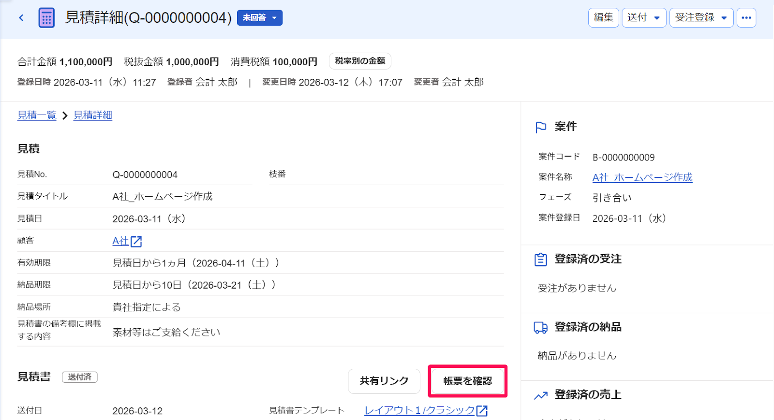Open the レイアウト1/クラシック template link
This screenshot has height=420, width=774.
click(420, 410)
